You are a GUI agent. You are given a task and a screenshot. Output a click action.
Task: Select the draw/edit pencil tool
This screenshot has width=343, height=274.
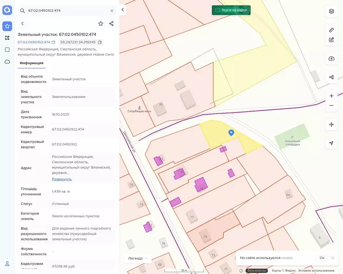[332, 40]
